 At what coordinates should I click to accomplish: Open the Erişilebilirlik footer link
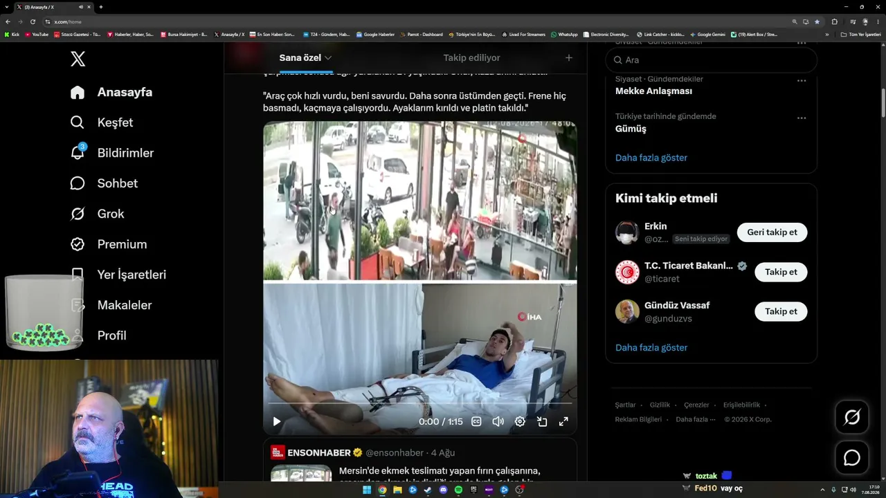point(741,405)
